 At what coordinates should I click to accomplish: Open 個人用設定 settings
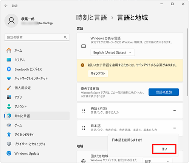(37, 88)
